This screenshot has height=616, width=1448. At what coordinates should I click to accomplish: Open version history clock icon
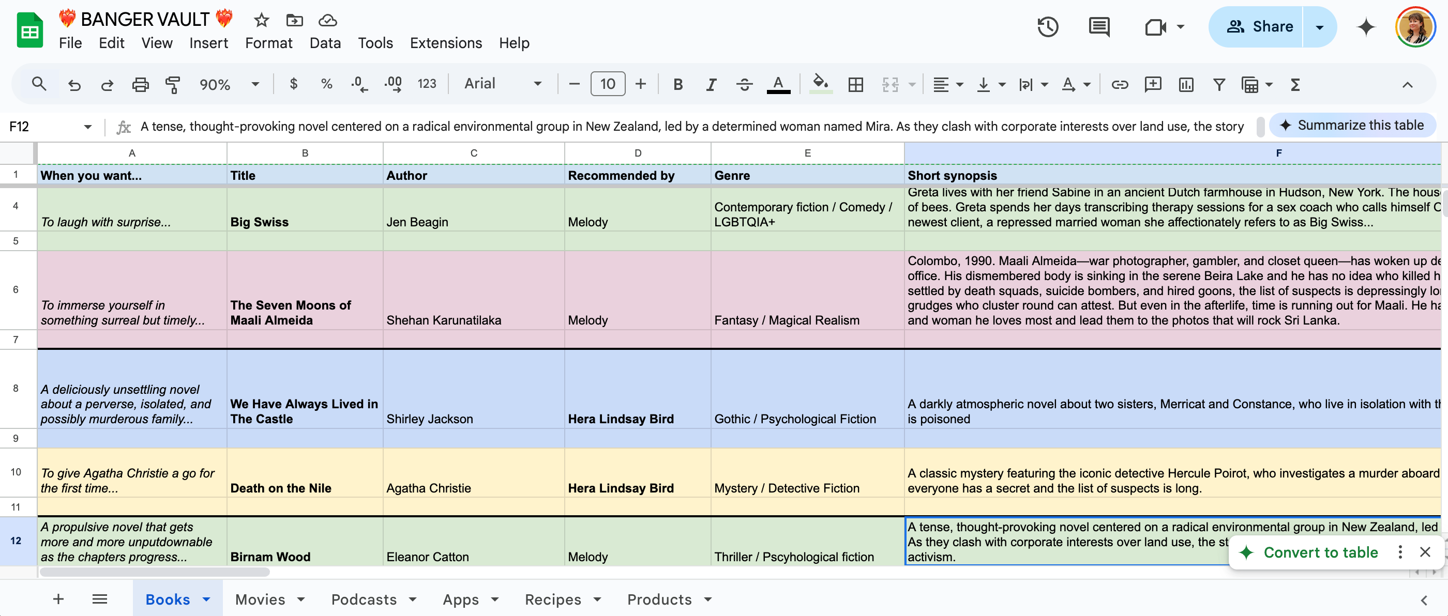1047,27
